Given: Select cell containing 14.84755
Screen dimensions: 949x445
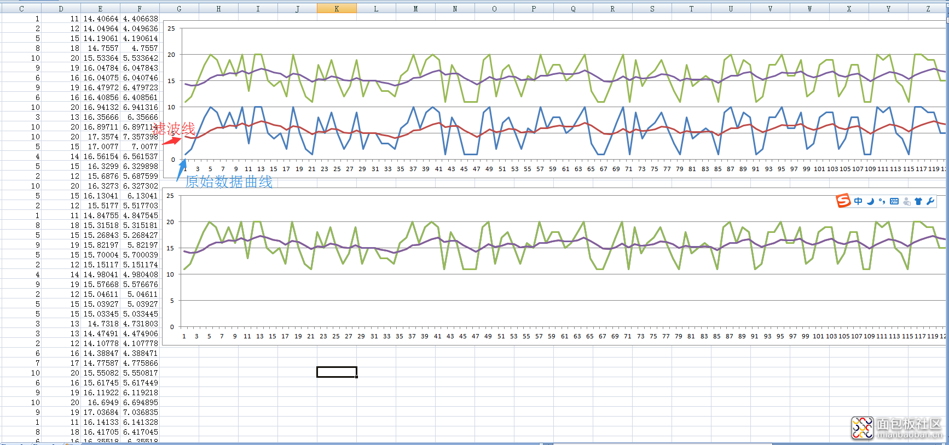Looking at the screenshot, I should coord(101,215).
